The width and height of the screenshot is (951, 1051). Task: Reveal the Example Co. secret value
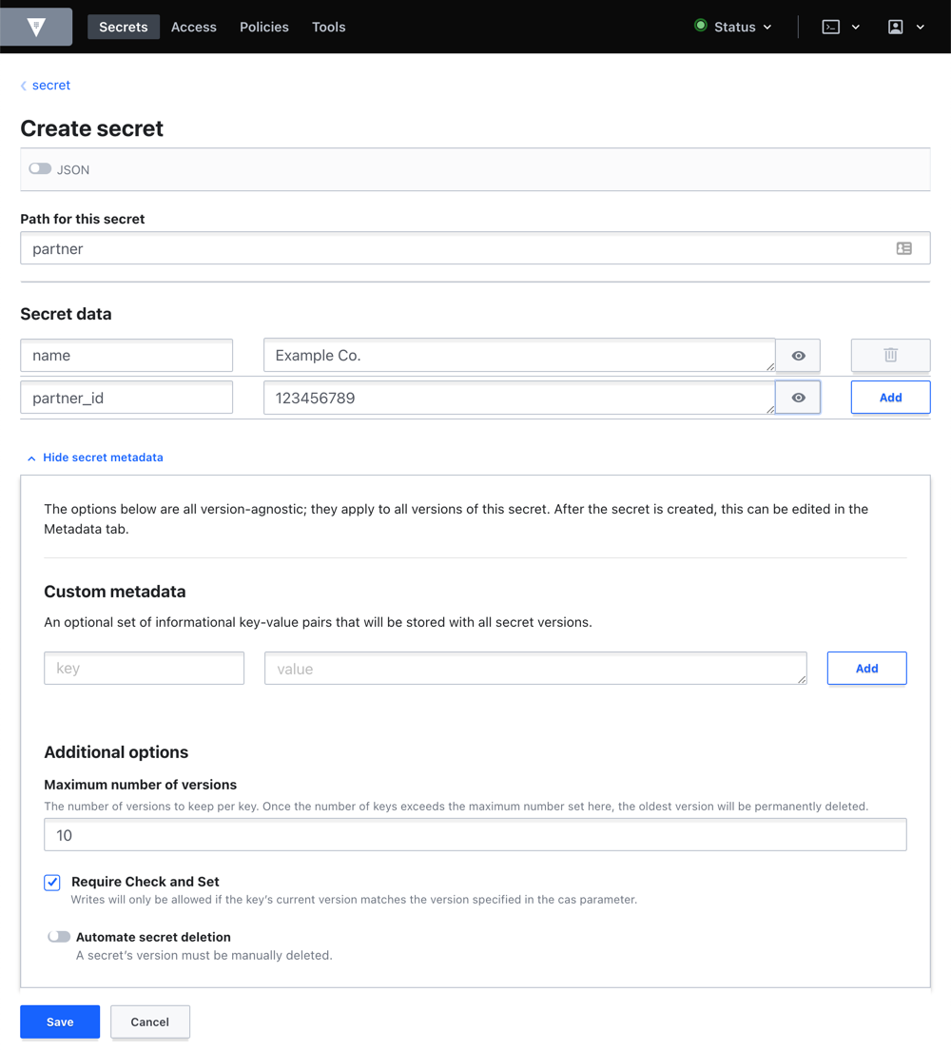[x=798, y=355]
